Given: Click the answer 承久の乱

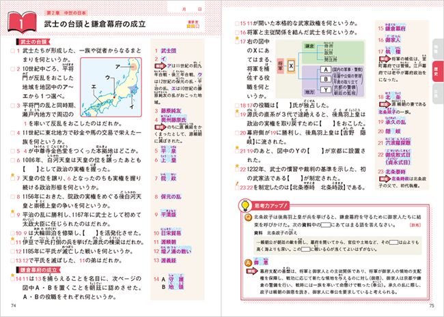Looking at the screenshot, I should tap(396, 122).
